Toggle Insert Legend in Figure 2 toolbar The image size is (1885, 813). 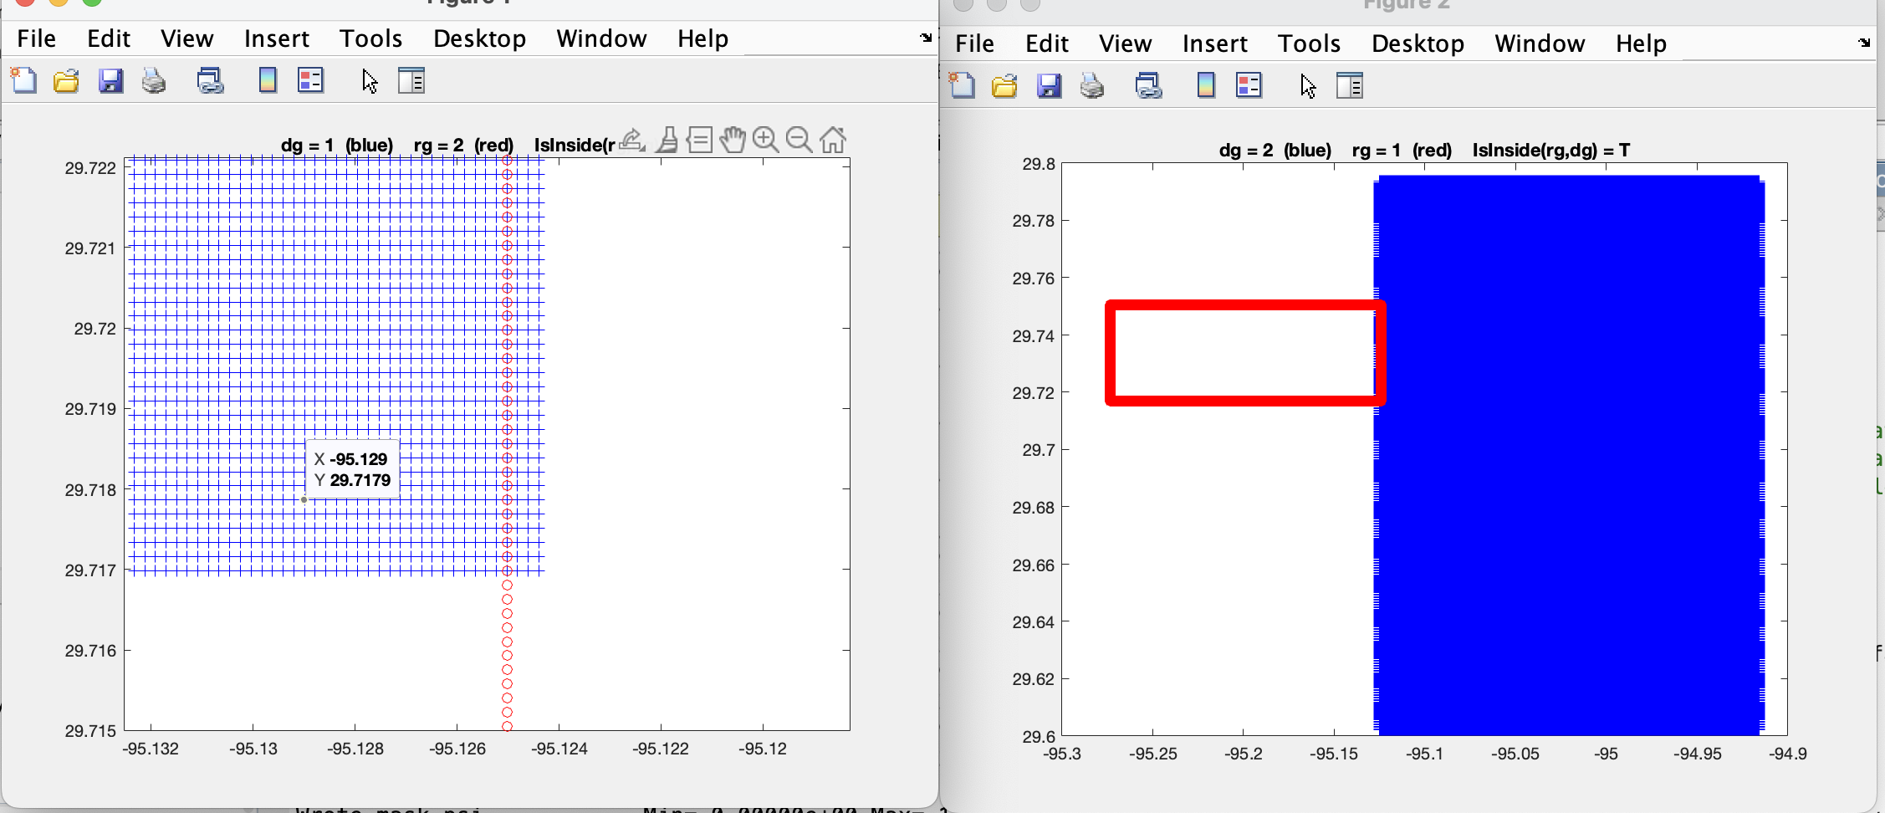point(1249,85)
